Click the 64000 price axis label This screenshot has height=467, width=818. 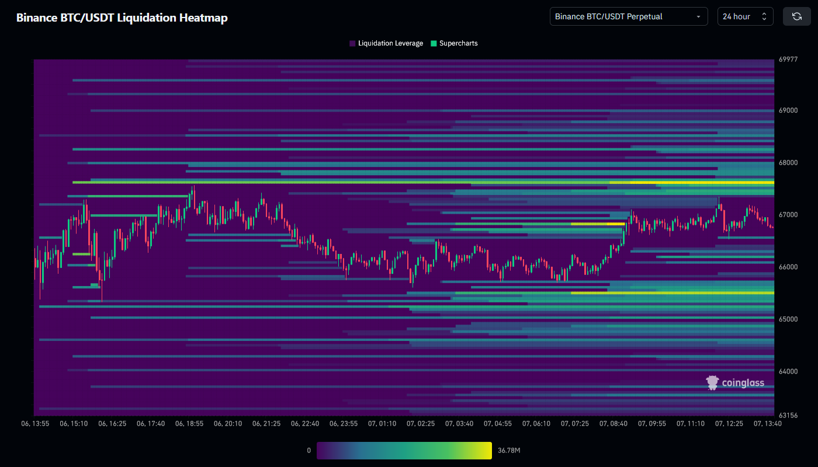click(788, 372)
